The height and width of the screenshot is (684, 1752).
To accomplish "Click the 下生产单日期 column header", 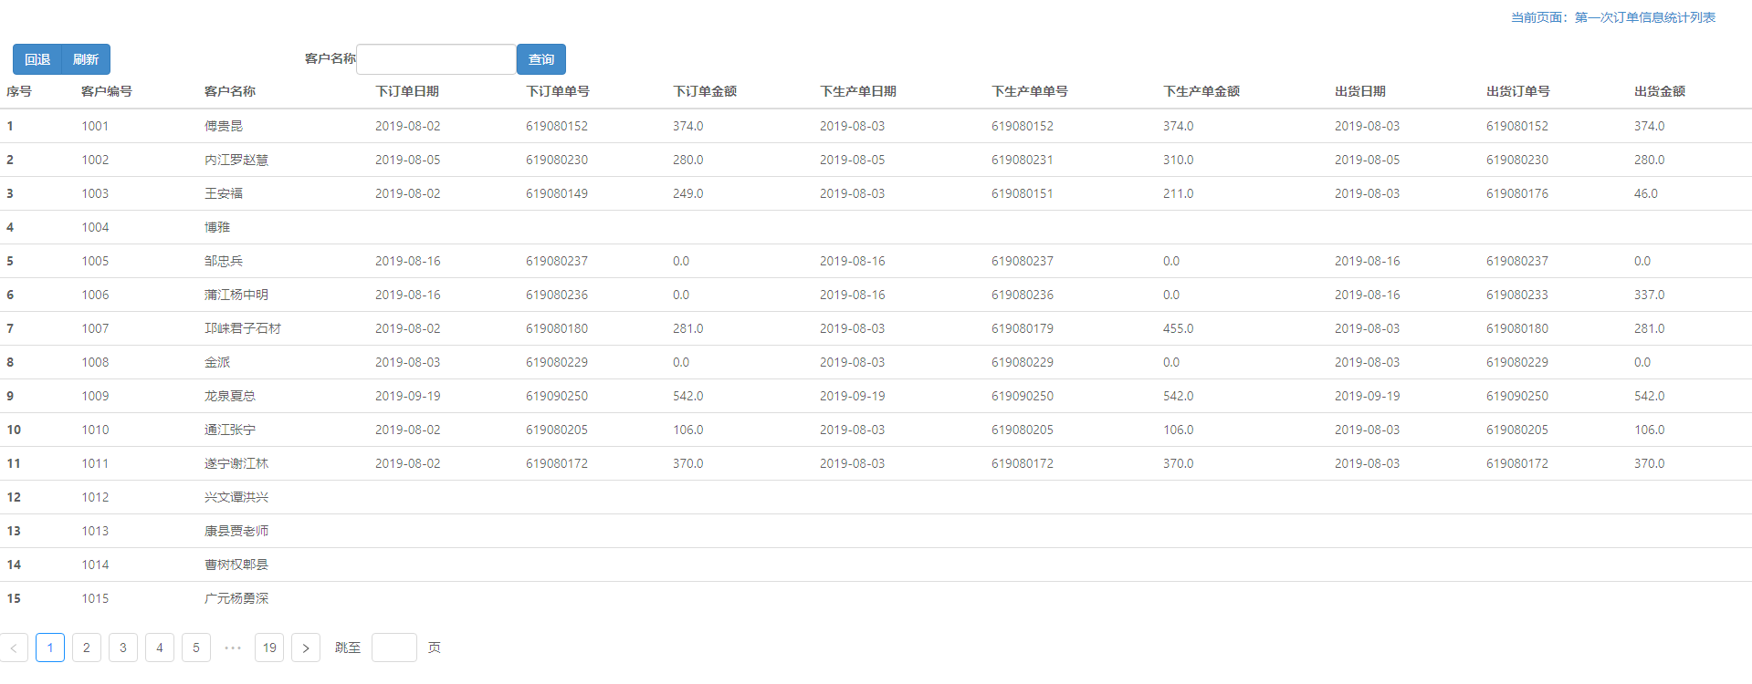I will pos(858,91).
